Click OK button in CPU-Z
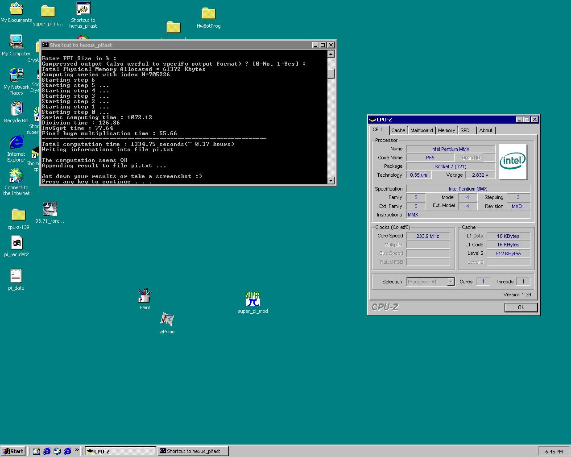This screenshot has width=571, height=457. click(x=521, y=307)
